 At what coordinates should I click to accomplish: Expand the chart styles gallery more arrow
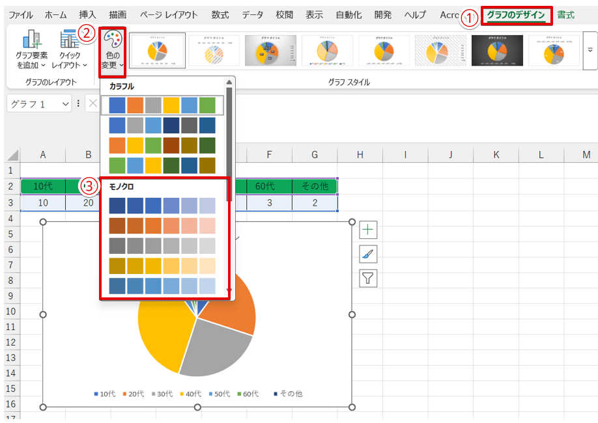[x=591, y=51]
